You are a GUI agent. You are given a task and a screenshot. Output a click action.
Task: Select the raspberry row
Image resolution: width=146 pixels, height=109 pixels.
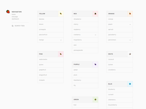85,30
